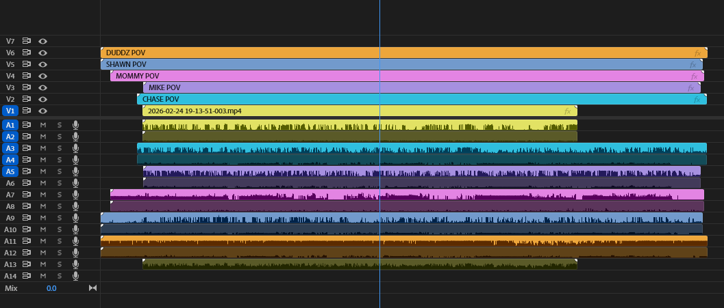Toggle track targeting for A2
The image size is (724, 308).
point(10,137)
